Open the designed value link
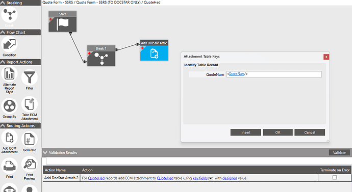The image size is (352, 192). [230, 178]
